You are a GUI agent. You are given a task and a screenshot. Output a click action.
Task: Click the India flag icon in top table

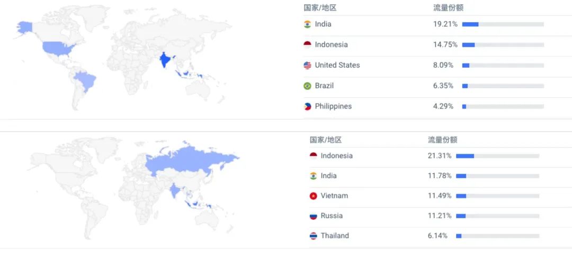coord(307,24)
